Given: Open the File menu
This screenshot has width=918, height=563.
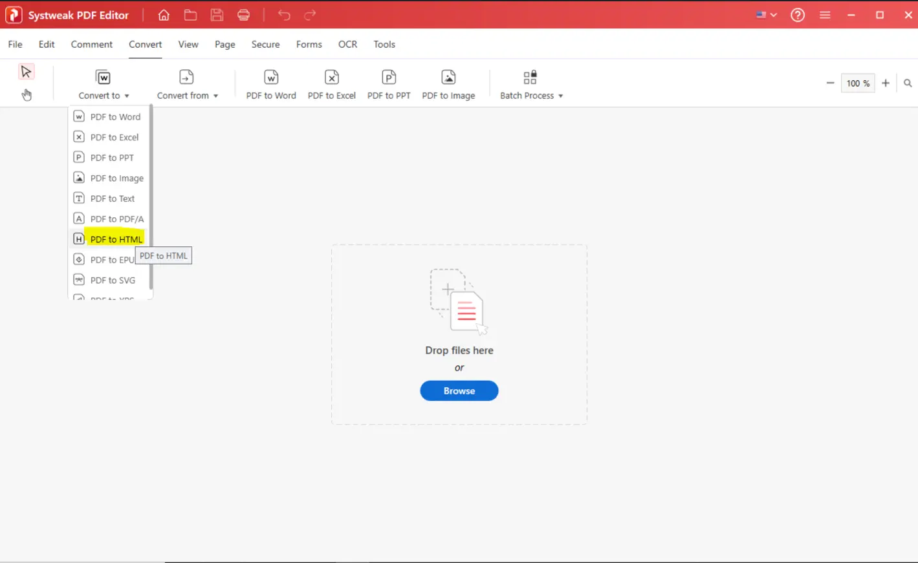Looking at the screenshot, I should tap(15, 44).
